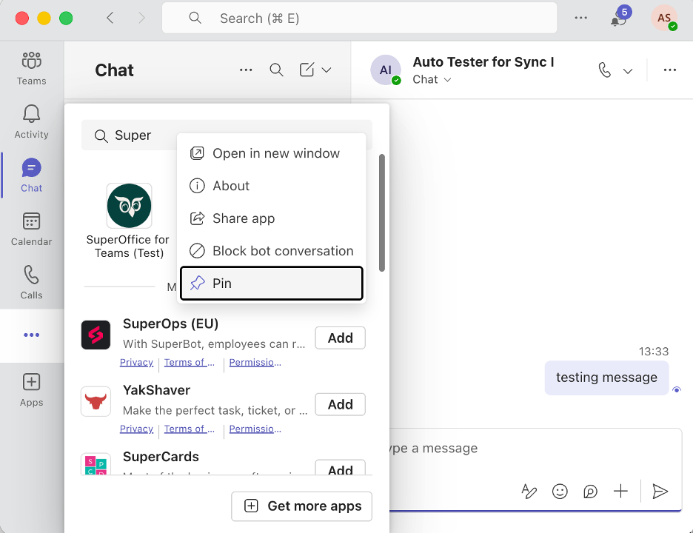Viewport: 693px width, 533px height.
Task: Click the 13:33 message timestamp
Action: click(x=653, y=352)
